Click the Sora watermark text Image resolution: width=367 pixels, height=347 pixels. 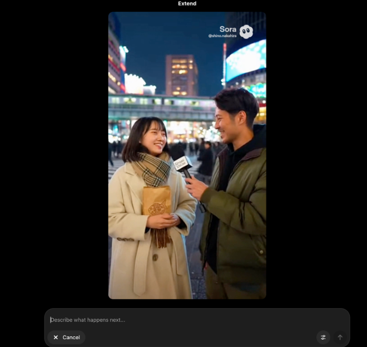tap(228, 29)
